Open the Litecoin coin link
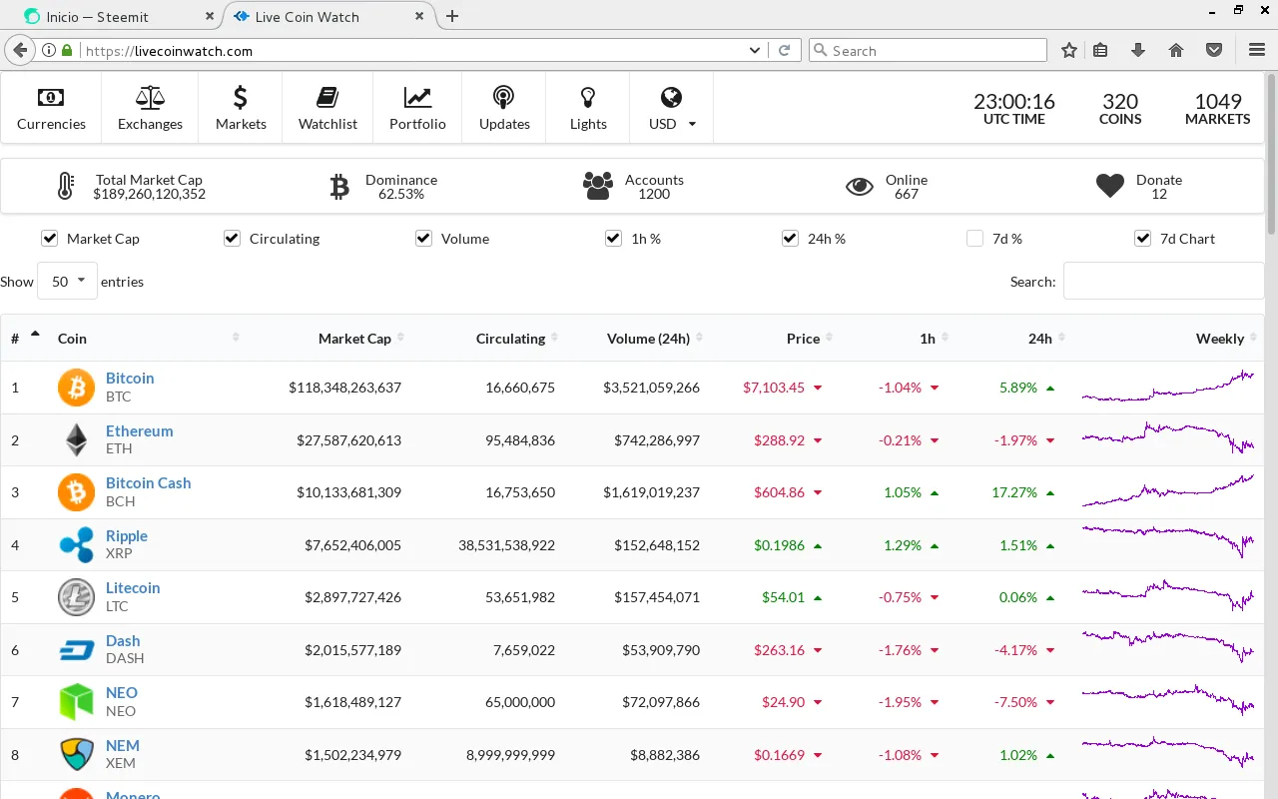The image size is (1278, 799). click(x=133, y=588)
